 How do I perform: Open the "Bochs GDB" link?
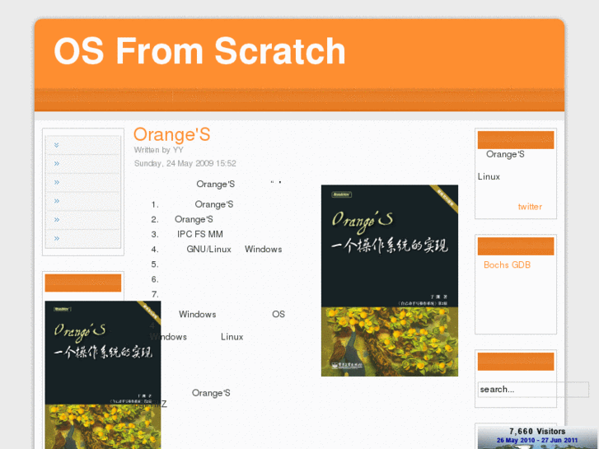pos(507,264)
